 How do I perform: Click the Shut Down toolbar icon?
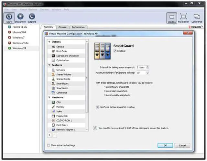click(20, 17)
